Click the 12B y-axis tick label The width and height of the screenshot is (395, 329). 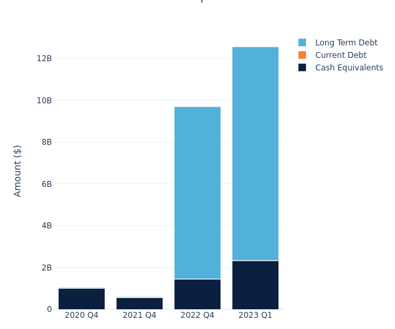coord(44,59)
